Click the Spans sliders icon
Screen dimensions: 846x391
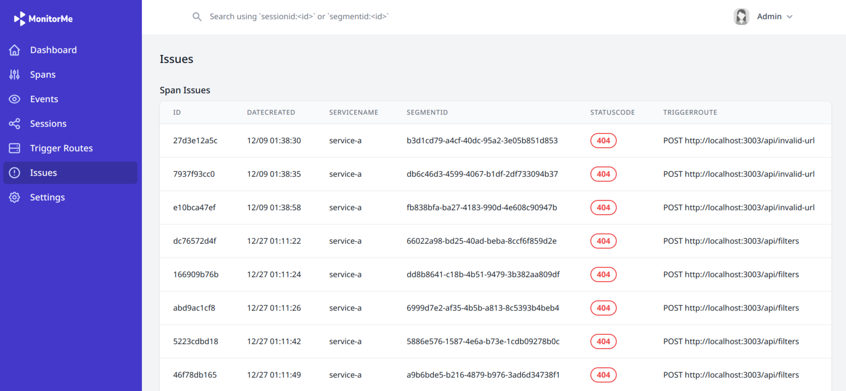(x=14, y=75)
